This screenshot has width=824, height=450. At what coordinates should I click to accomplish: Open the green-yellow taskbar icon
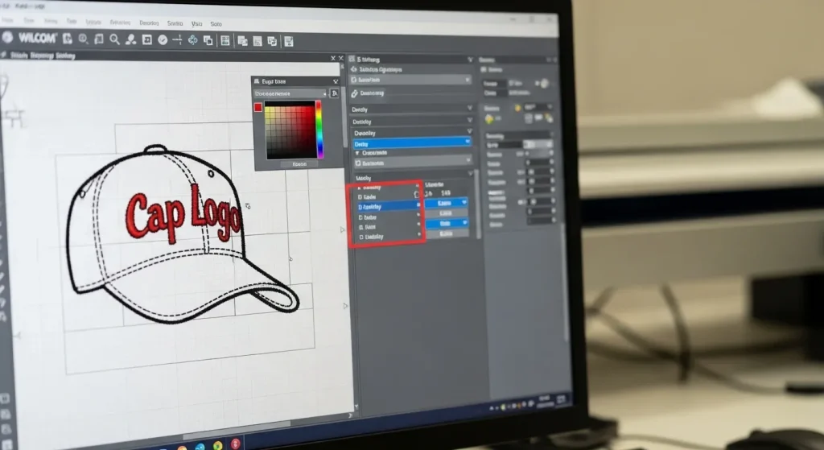pyautogui.click(x=217, y=446)
